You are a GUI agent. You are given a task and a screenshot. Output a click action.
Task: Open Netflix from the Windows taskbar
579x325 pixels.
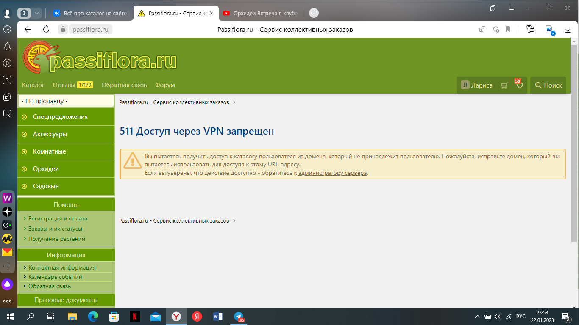(134, 316)
